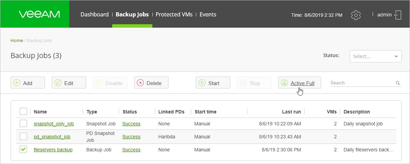Follow the Home breadcrumb link

tap(16, 40)
